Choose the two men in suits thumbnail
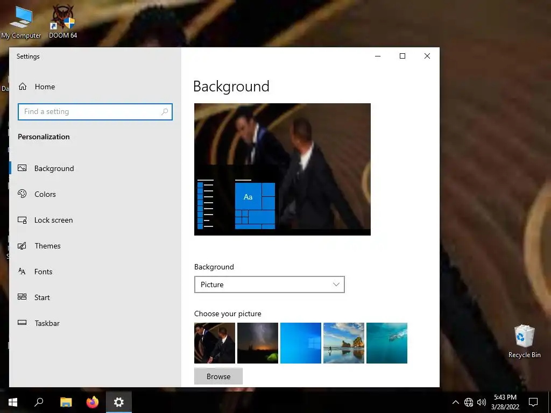This screenshot has width=551, height=413. tap(215, 343)
